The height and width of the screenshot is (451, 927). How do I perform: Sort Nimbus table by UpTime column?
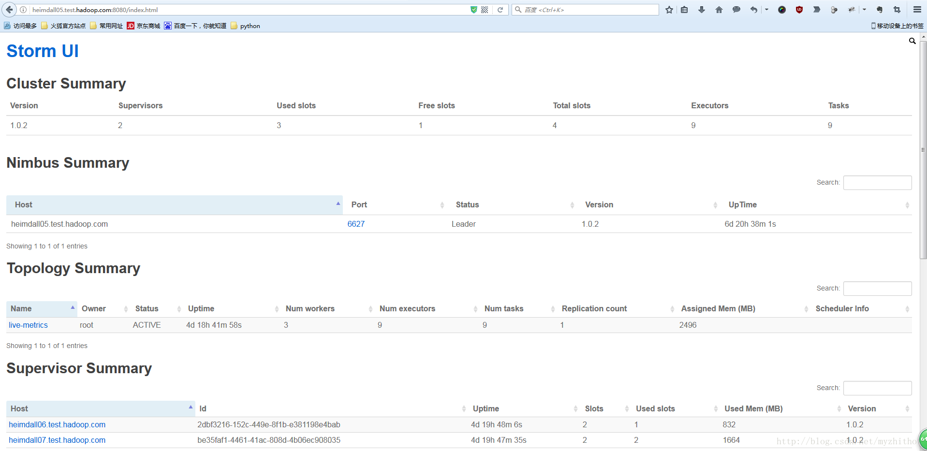(816, 205)
